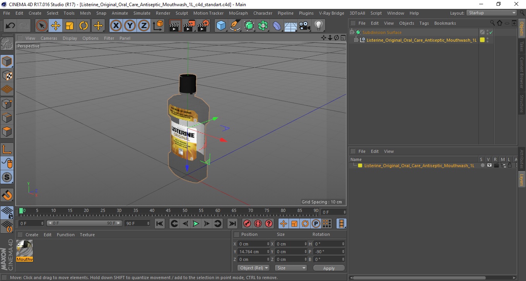Click the layer's yellow color swatch in Layers panel
This screenshot has height=281, width=526.
(x=360, y=166)
